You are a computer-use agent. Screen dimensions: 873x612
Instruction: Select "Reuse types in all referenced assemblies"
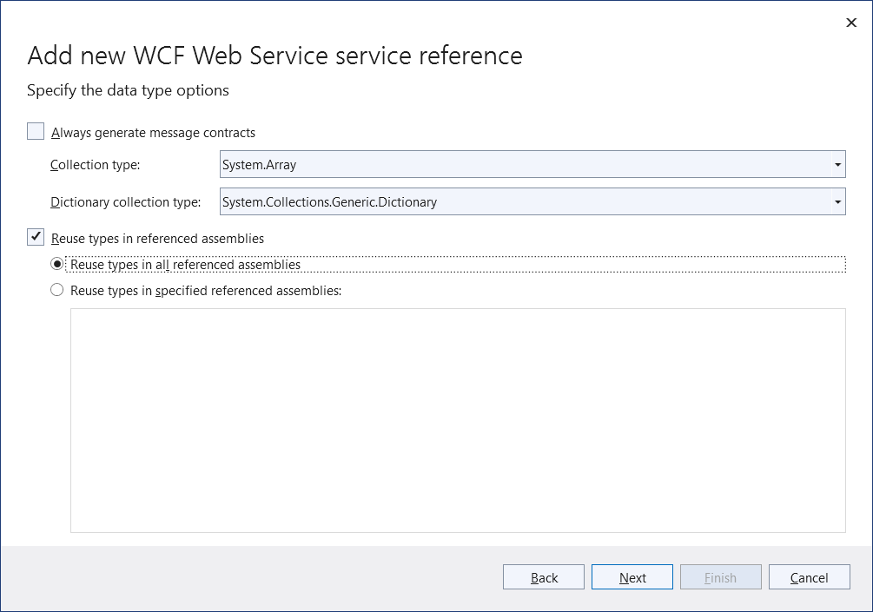coord(56,264)
